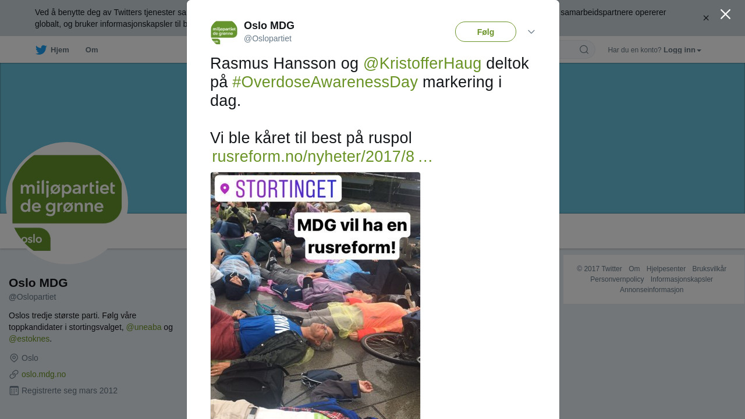Visit the @uneaba profile link
The image size is (745, 419).
pos(144,327)
